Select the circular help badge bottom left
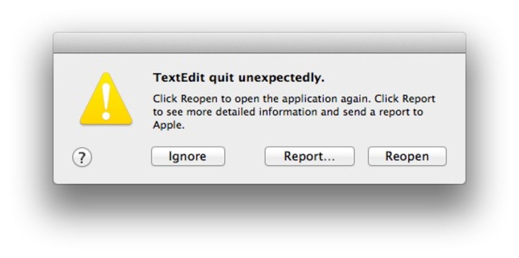519x258 pixels. (83, 156)
